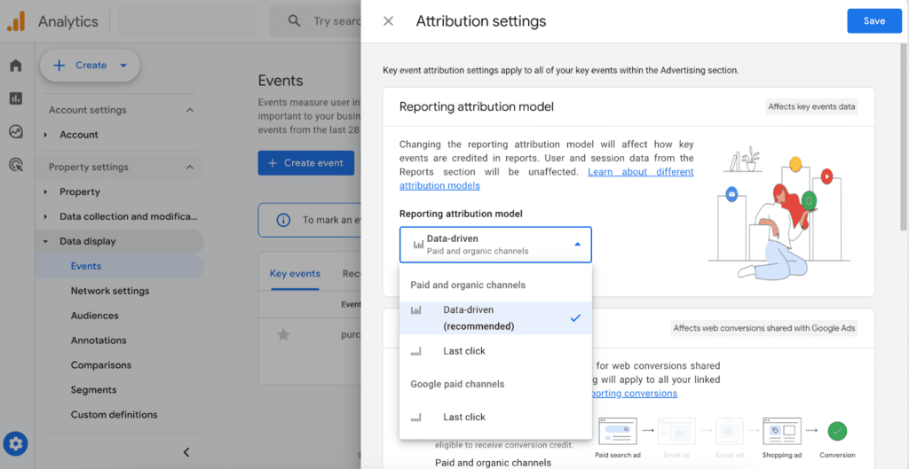Click the search magnifier icon
This screenshot has height=469, width=909.
294,21
